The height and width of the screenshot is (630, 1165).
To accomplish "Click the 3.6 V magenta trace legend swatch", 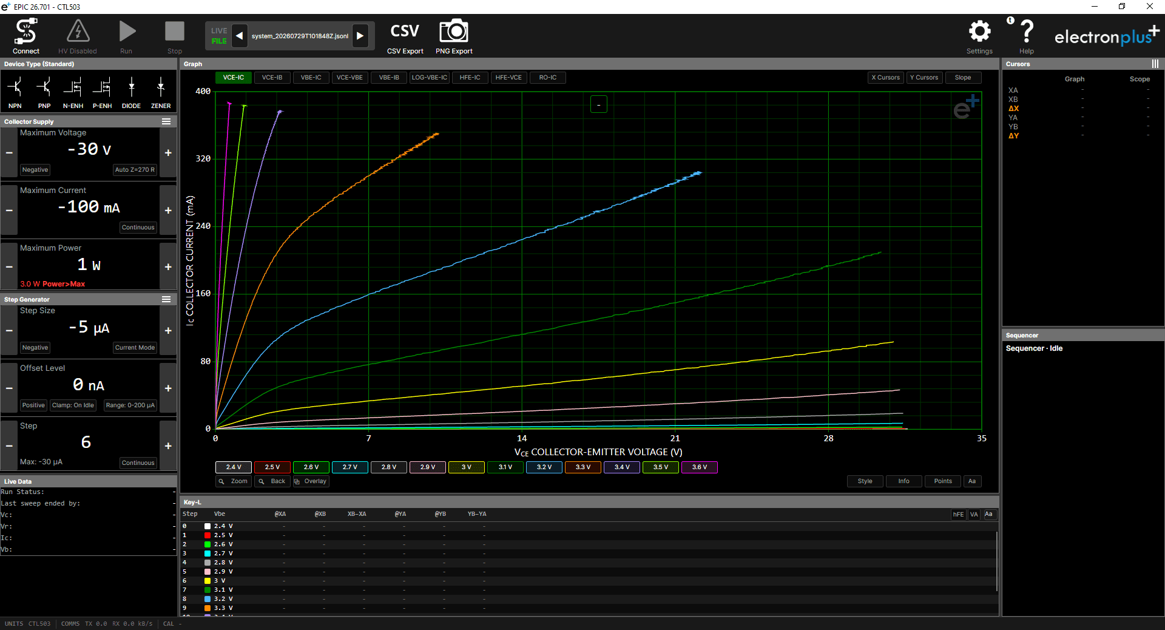I will [x=700, y=467].
